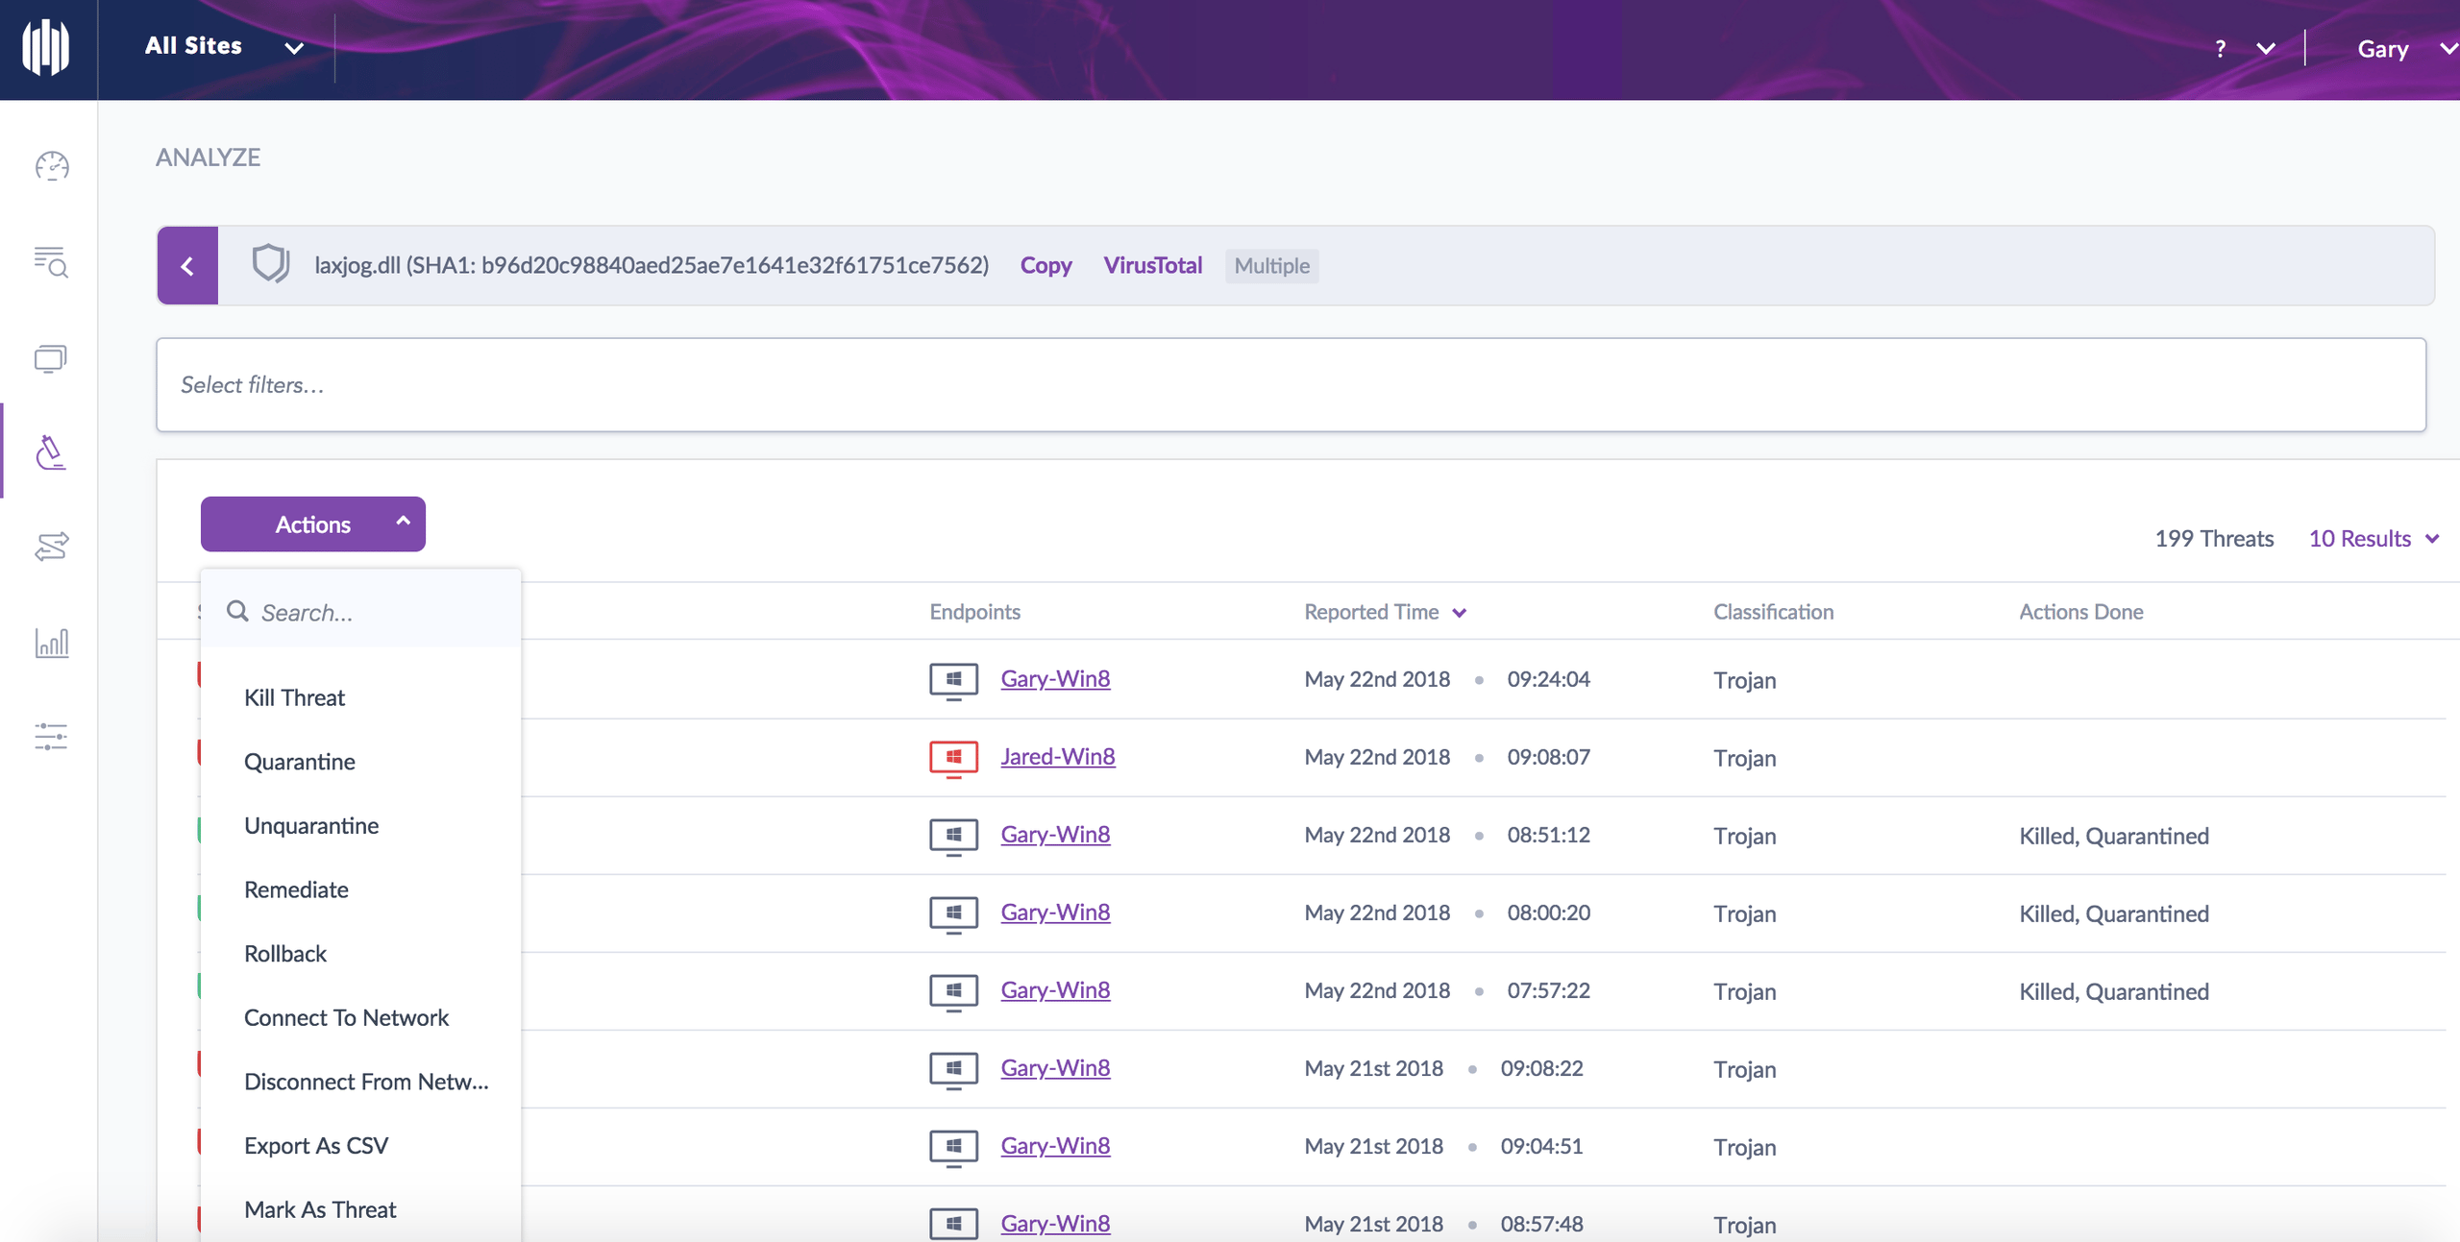Open the Jared-Win8 endpoint link
This screenshot has width=2460, height=1242.
point(1057,757)
